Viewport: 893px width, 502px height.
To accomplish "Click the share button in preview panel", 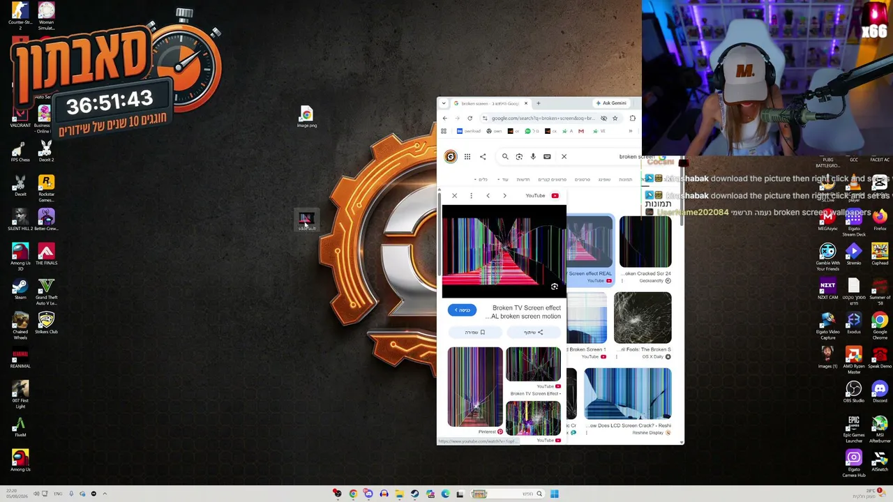I will pyautogui.click(x=534, y=333).
